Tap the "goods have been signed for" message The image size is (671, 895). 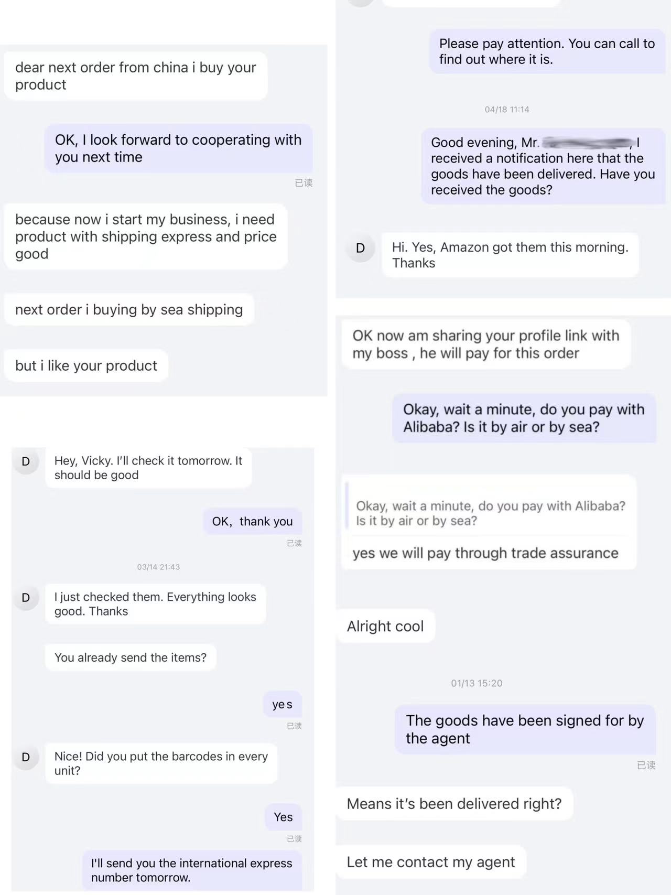point(524,729)
